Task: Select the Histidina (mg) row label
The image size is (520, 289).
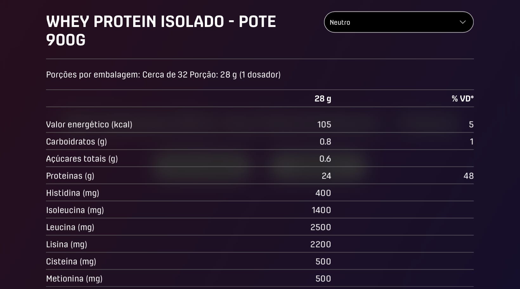Action: pyautogui.click(x=73, y=193)
